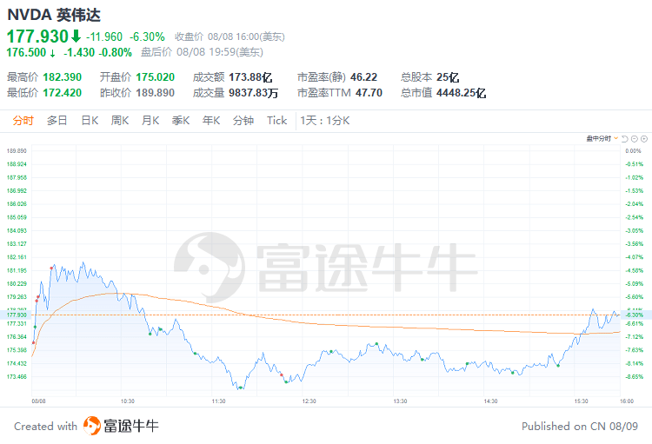The width and height of the screenshot is (652, 444).
Task: Click the 10:30 time axis label
Action: 127,401
